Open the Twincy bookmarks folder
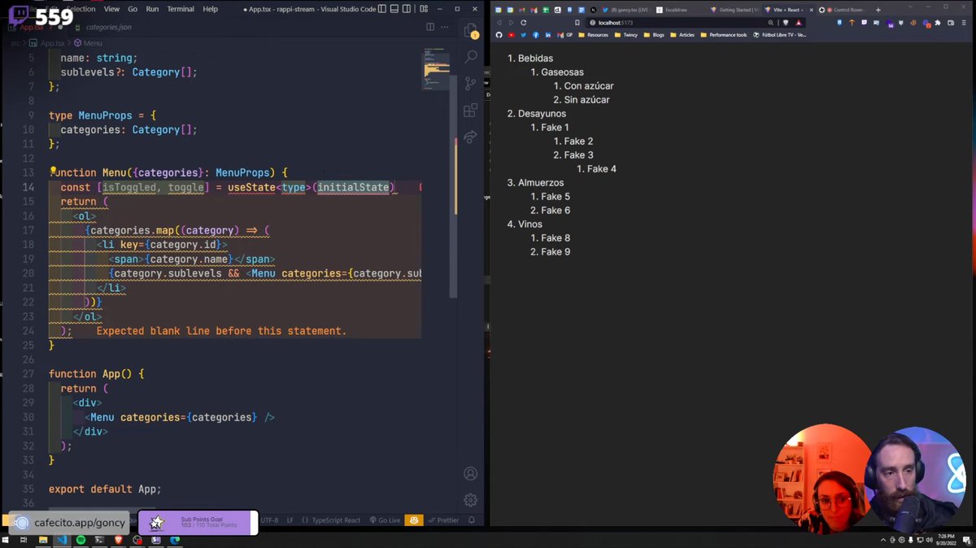976x548 pixels. [626, 35]
